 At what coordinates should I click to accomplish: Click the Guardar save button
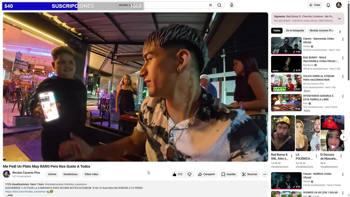(x=229, y=174)
